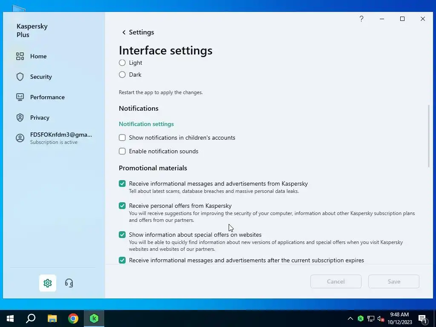Launch Google Chrome from the taskbar
436x327 pixels.
click(73, 318)
